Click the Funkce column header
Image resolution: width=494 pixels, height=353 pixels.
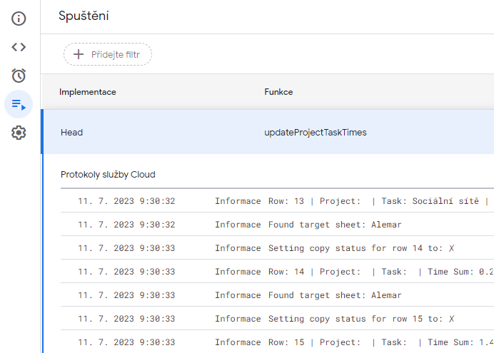coord(278,92)
